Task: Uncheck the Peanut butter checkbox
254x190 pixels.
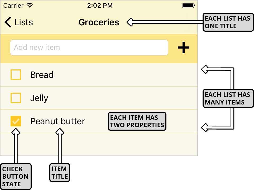Action: click(x=16, y=121)
